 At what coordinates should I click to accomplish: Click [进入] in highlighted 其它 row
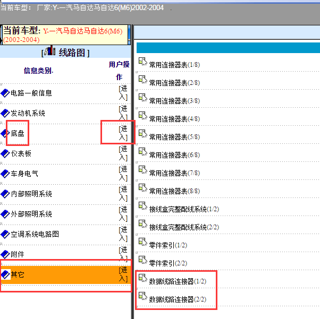click(x=123, y=274)
